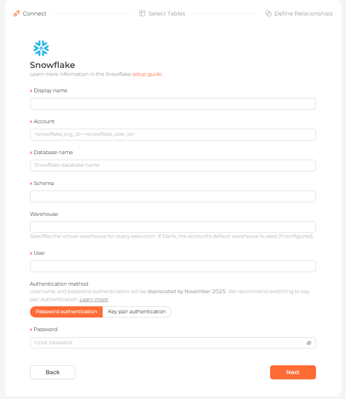Click the Connect step link icon
The width and height of the screenshot is (346, 399).
click(x=16, y=14)
